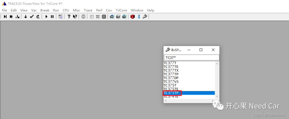Click CPU list scrollbar down arrow
The image size is (289, 119).
217,96
